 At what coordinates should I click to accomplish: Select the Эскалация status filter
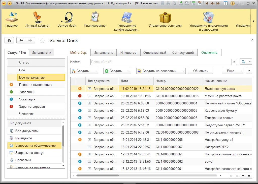point(36,99)
